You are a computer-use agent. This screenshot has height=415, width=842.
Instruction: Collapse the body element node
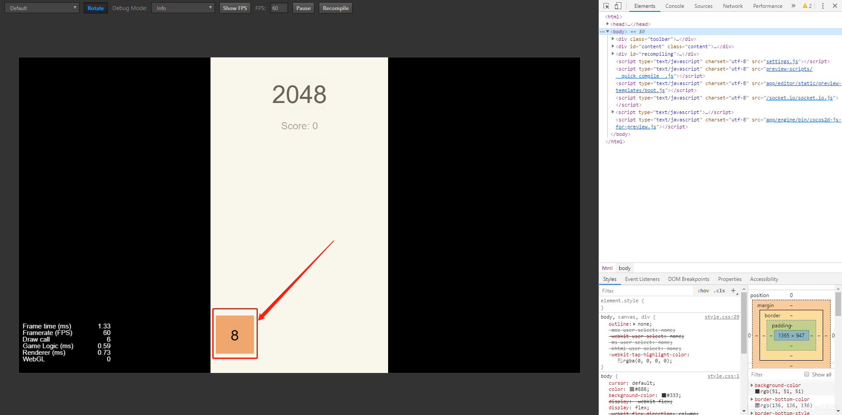pyautogui.click(x=607, y=32)
